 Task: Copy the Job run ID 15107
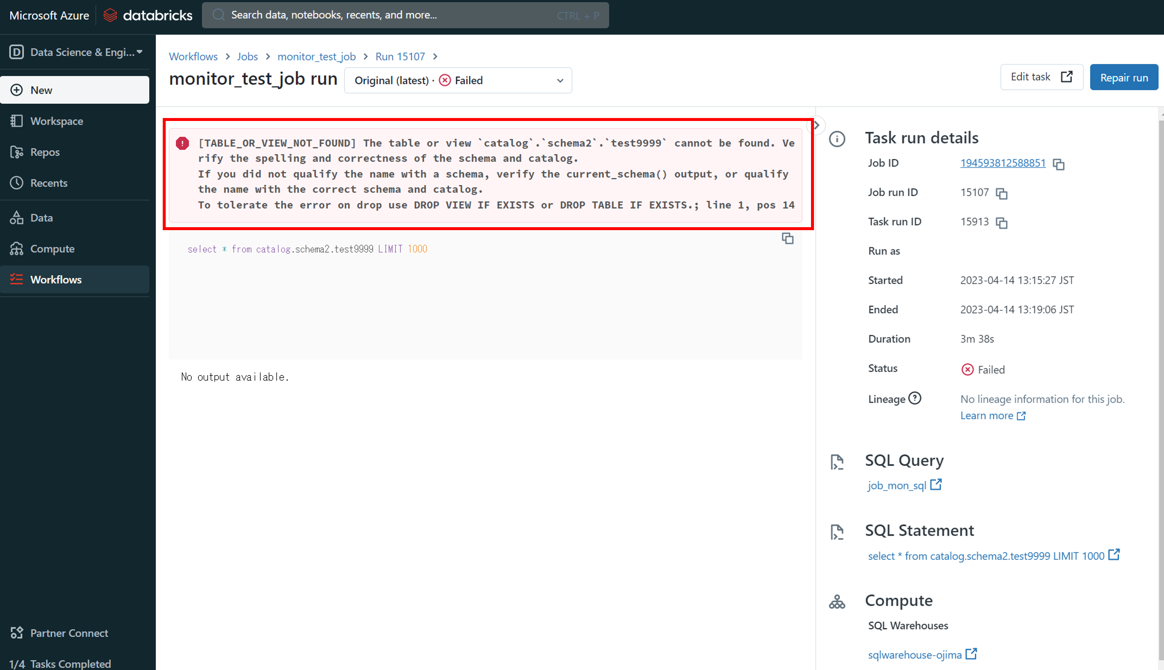coord(1001,193)
